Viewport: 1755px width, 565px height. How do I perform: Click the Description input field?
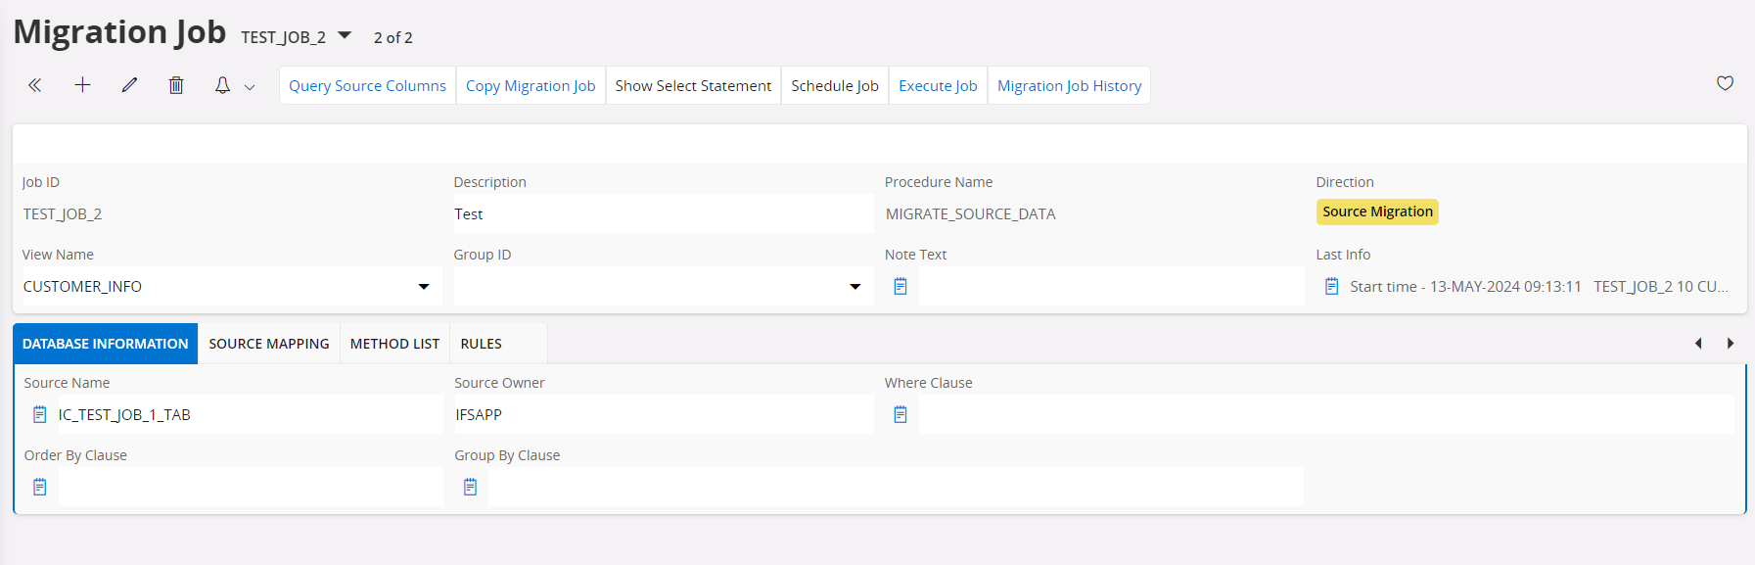[x=662, y=213]
